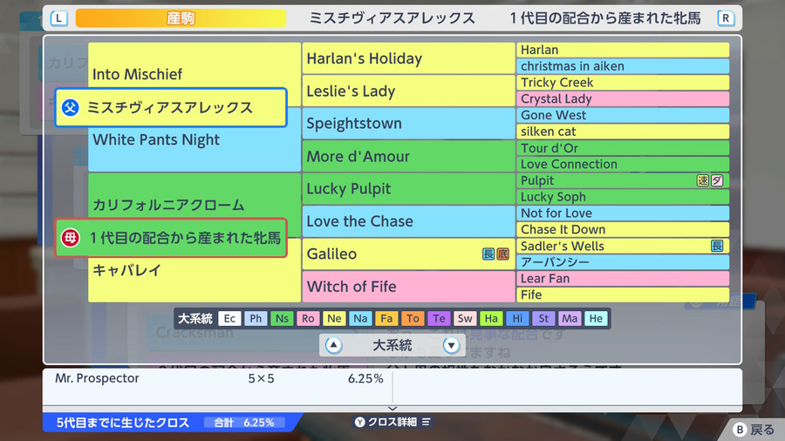The height and width of the screenshot is (441, 785).
Task: Click the 底 badge on Galileo
Action: click(x=502, y=254)
